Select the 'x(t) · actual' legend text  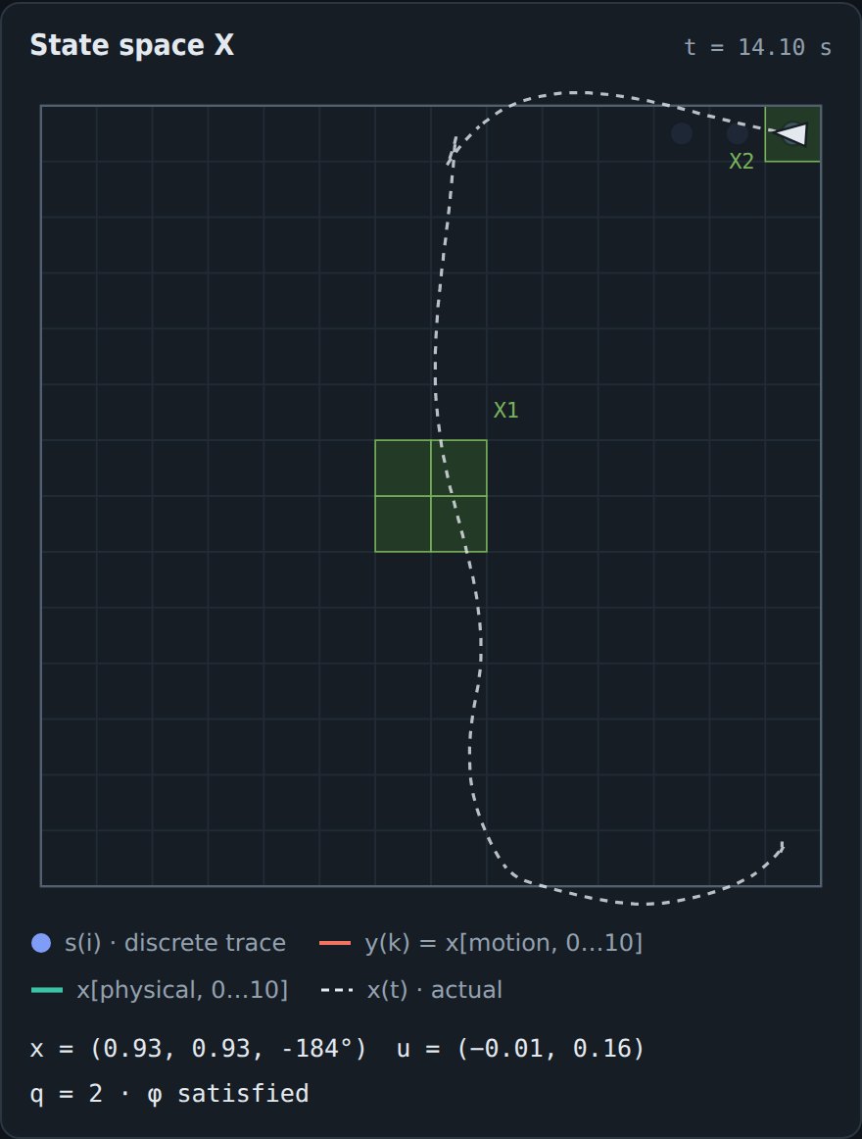434,990
